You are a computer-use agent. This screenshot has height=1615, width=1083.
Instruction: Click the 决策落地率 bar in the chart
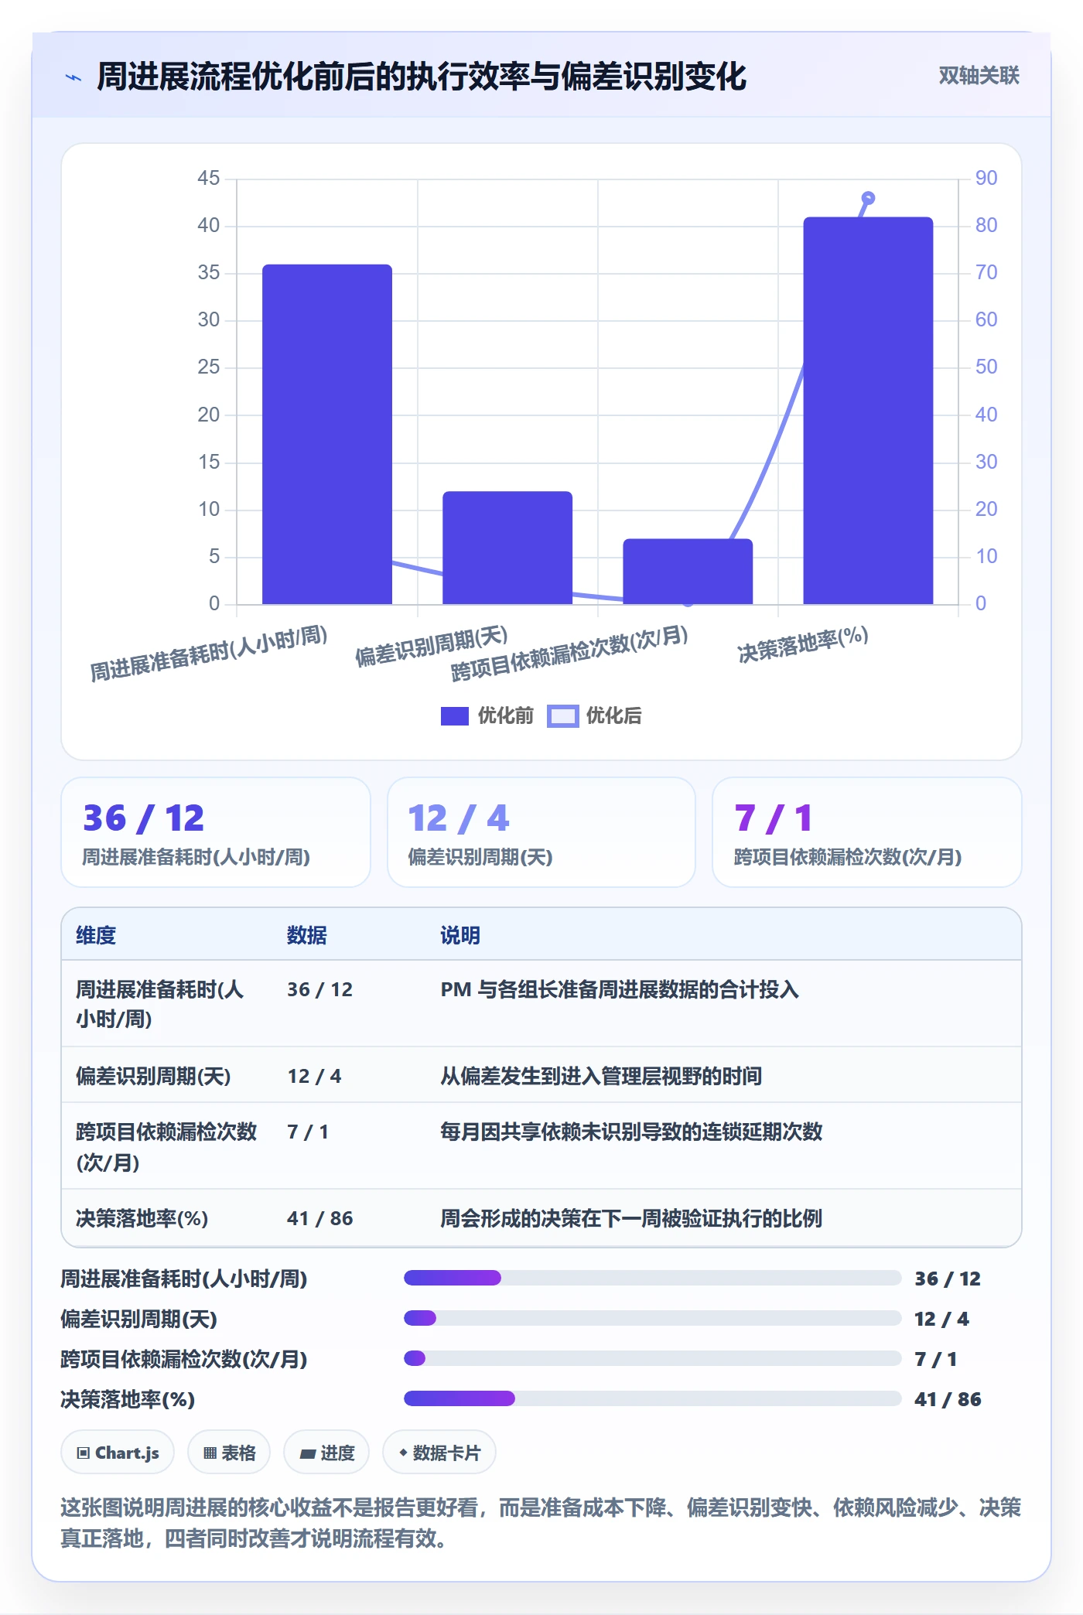(x=868, y=411)
